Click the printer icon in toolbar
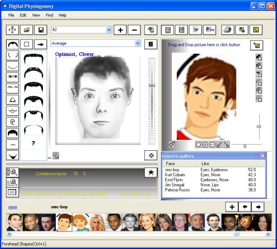 (x=228, y=30)
